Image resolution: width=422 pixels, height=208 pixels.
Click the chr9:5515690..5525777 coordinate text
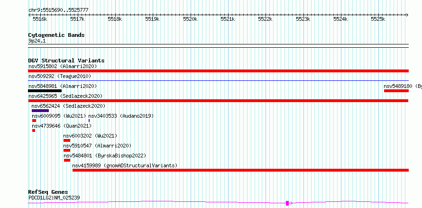pos(58,10)
